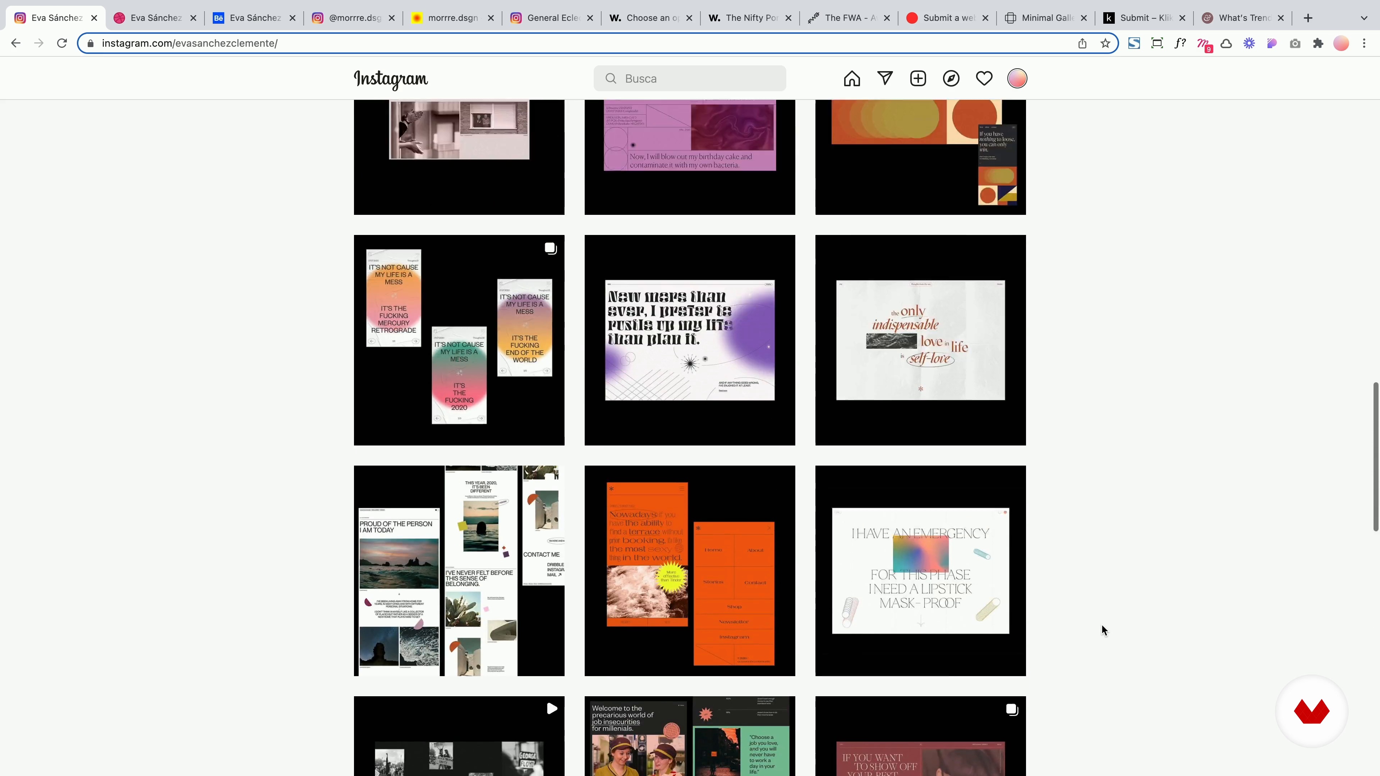The height and width of the screenshot is (776, 1380).
Task: Open the video post with play icon
Action: [459, 736]
